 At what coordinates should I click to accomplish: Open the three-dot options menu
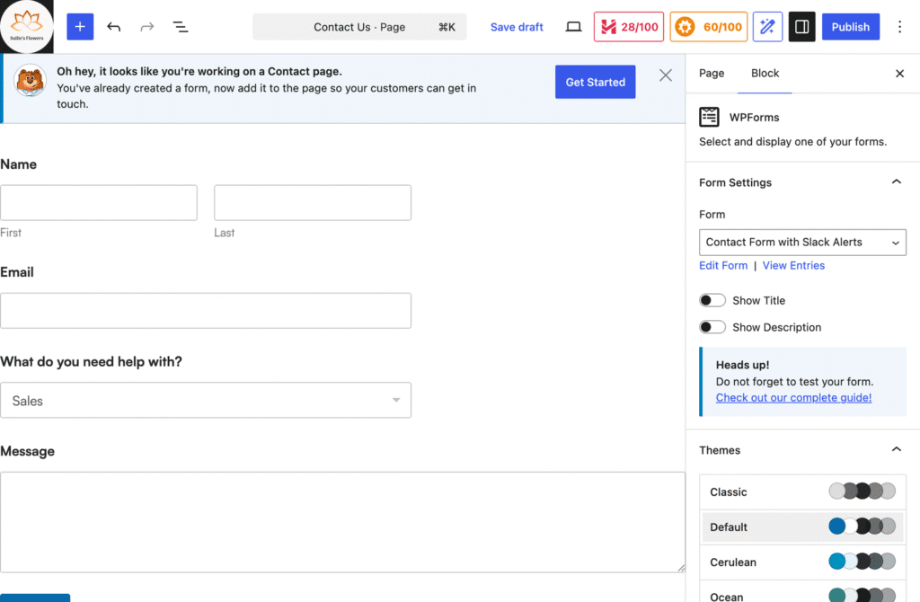coord(899,26)
